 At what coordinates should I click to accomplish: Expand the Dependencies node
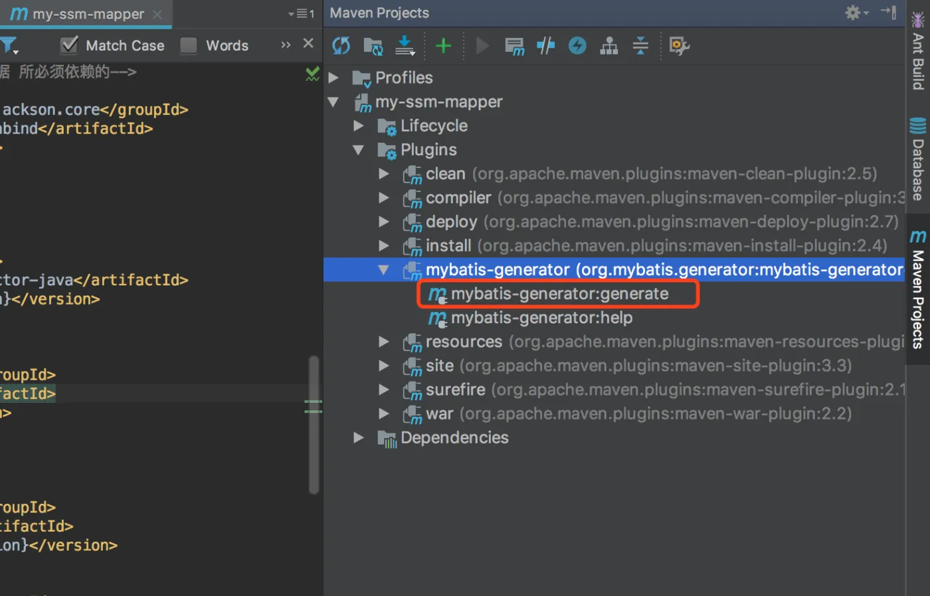(x=359, y=437)
